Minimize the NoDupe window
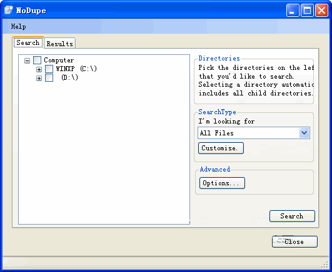Viewport: 332px width, 272px height. pos(293,10)
